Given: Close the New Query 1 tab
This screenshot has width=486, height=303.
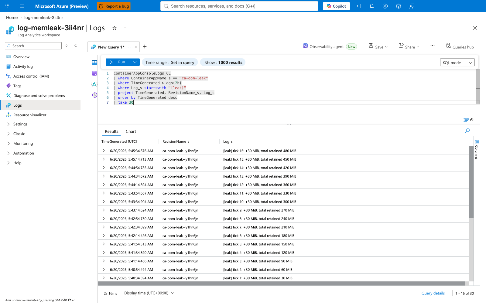Looking at the screenshot, I should 136,47.
